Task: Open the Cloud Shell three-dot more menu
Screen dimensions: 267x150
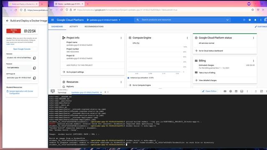Action: [247, 91]
